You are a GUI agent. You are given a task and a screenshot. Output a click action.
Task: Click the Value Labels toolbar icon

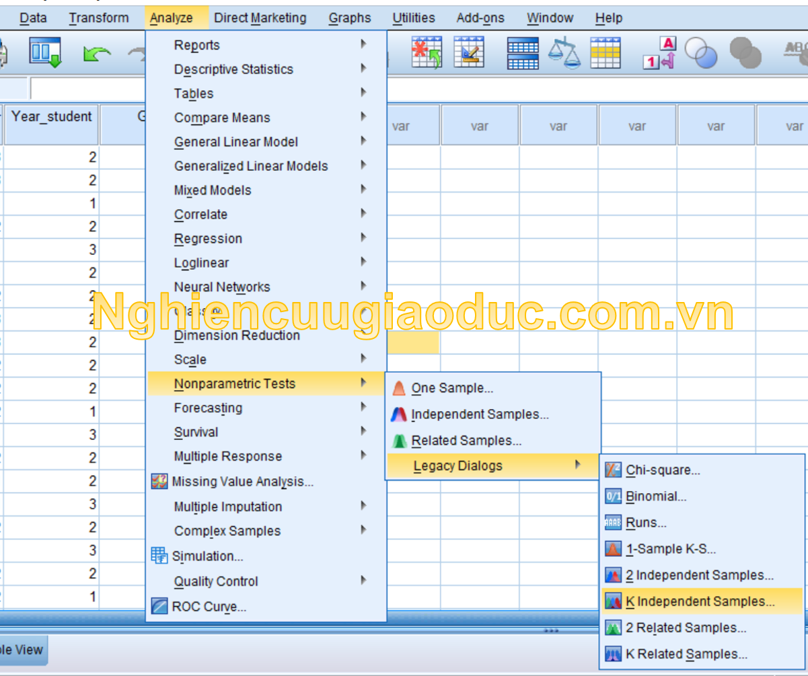pos(659,52)
